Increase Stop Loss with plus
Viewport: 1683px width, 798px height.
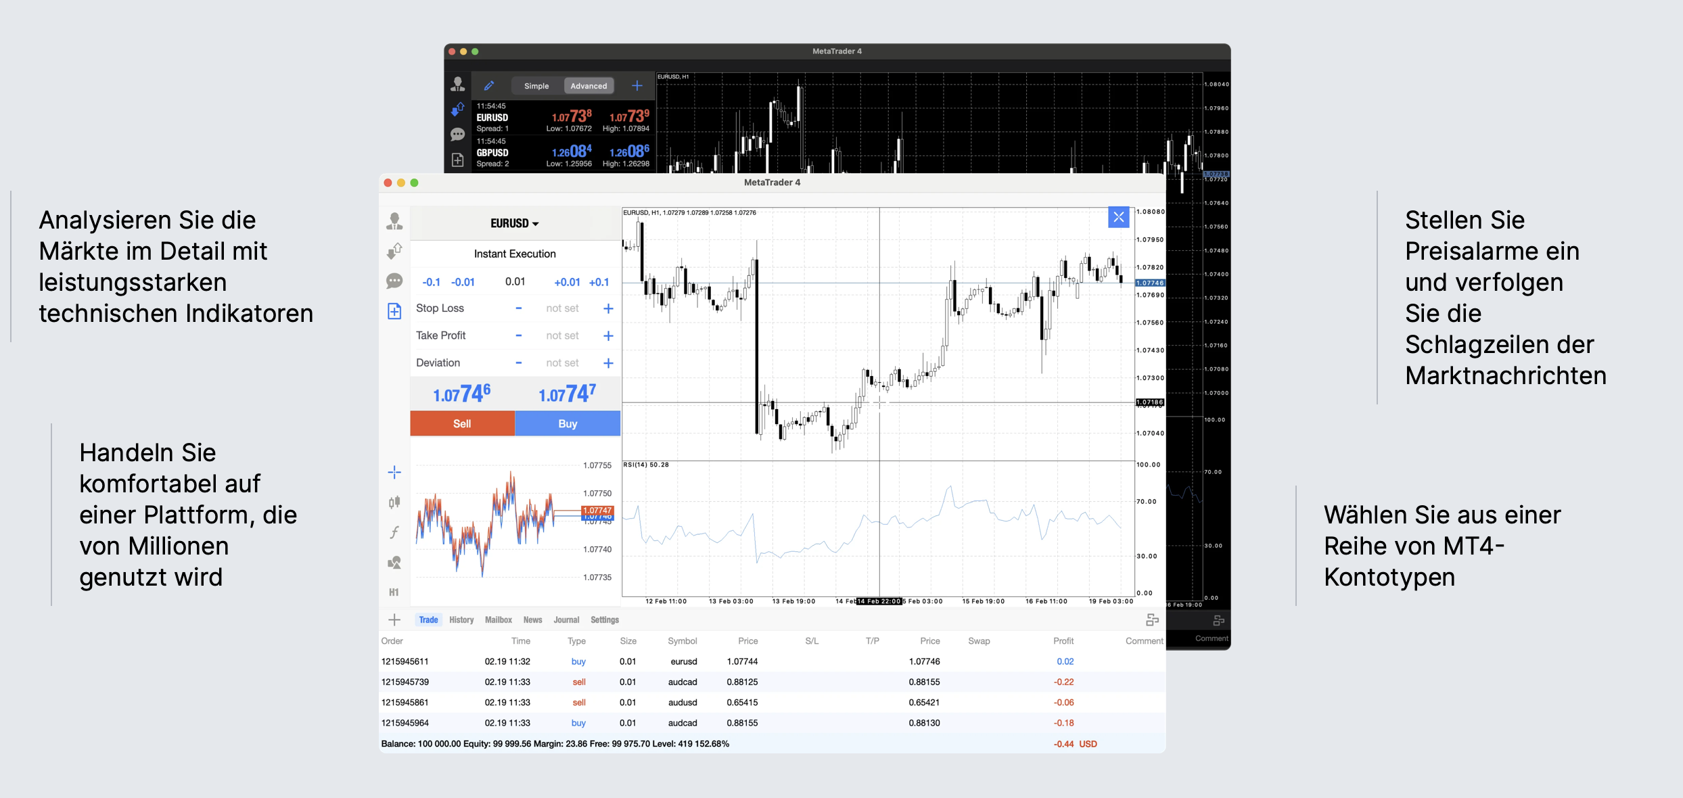[x=608, y=308]
